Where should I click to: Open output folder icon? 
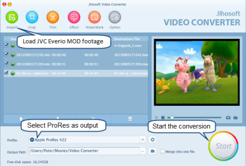click(153, 151)
